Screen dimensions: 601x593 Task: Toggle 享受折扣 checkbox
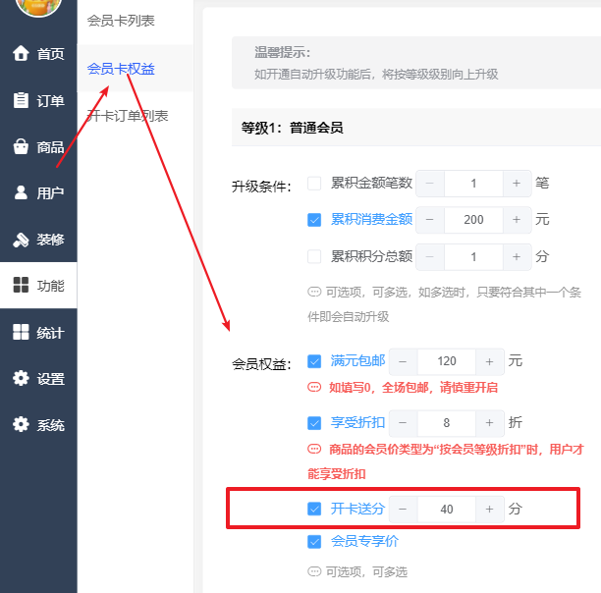coord(314,423)
